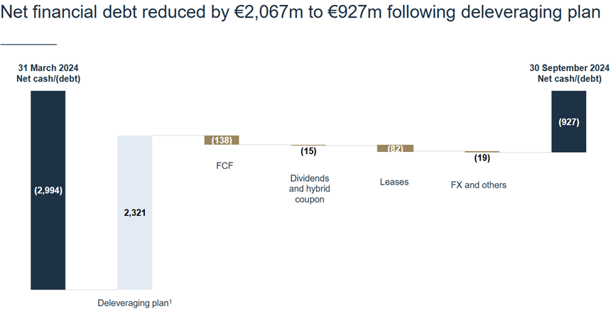This screenshot has width=613, height=311.
Task: Click the underline beneath the title
Action: coord(28,45)
